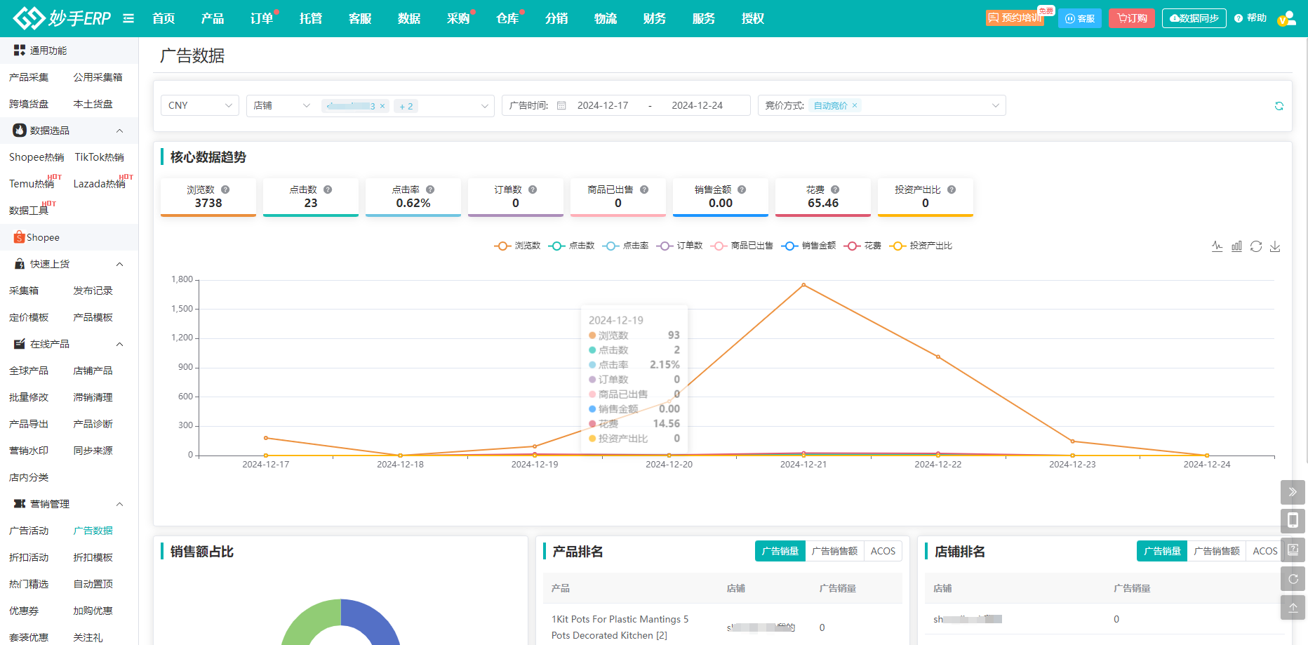Image resolution: width=1308 pixels, height=645 pixels.
Task: Collapse the 在线产品 sidebar section
Action: [x=119, y=344]
